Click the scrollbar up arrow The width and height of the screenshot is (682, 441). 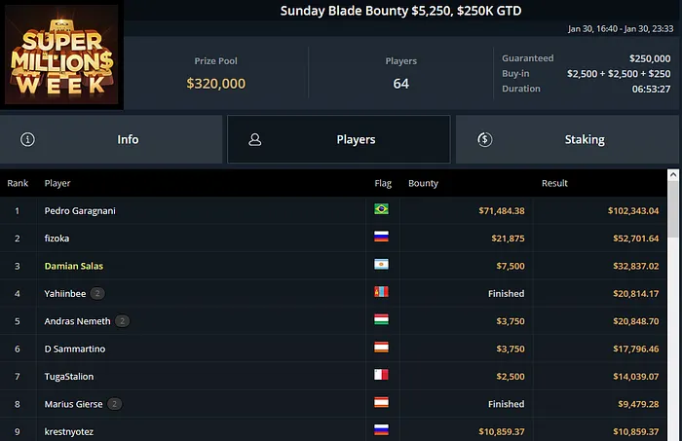(x=673, y=175)
